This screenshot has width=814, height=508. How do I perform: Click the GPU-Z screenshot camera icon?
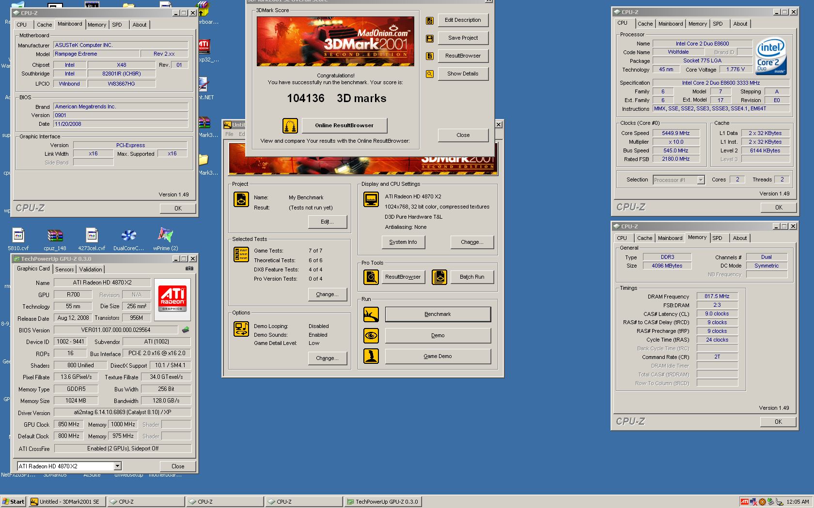coord(189,269)
